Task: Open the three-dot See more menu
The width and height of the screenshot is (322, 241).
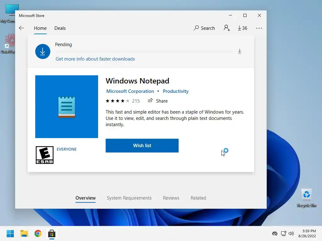Action: tap(259, 28)
